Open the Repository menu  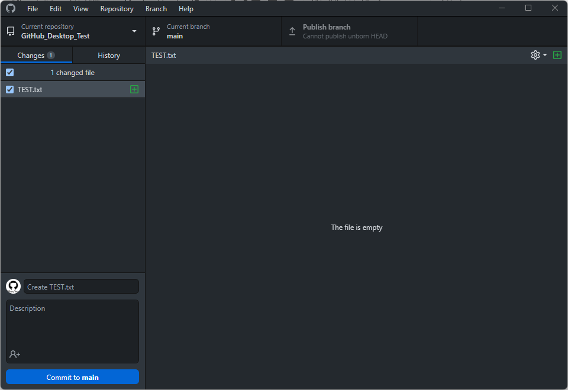click(117, 9)
